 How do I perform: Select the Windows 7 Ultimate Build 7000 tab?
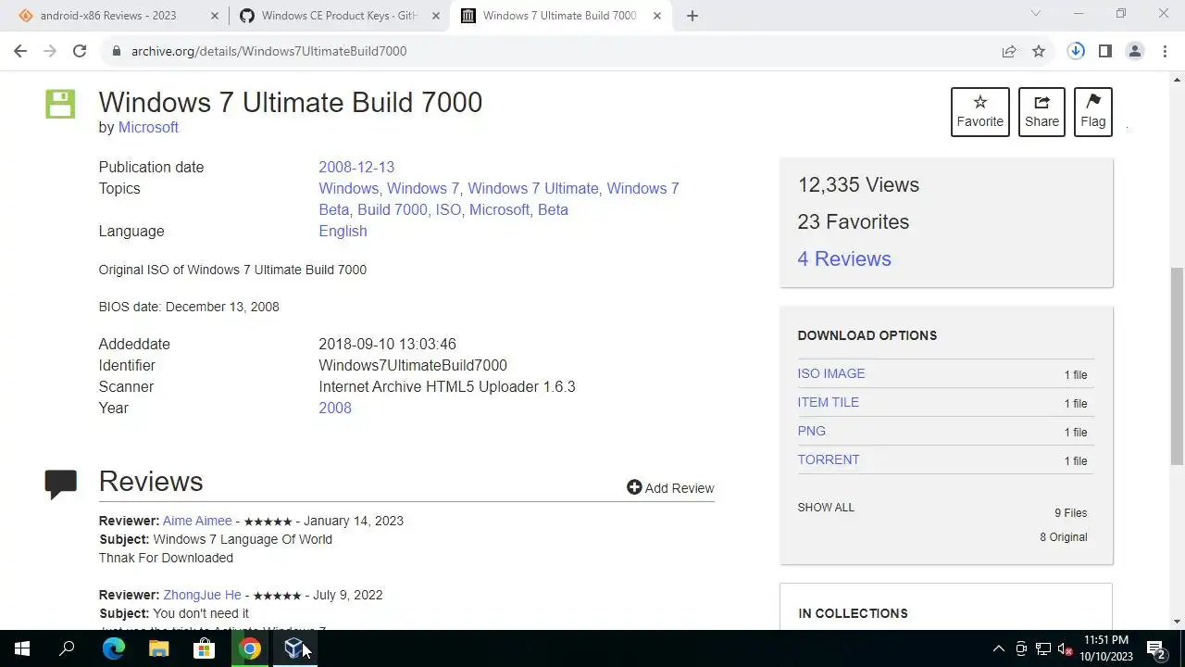click(560, 16)
